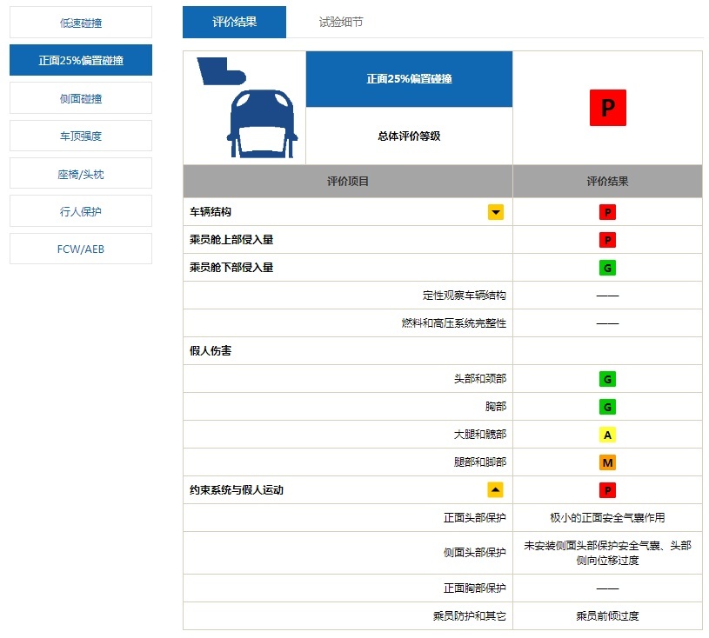
Task: Switch to the 试验细节 tab
Action: (340, 22)
